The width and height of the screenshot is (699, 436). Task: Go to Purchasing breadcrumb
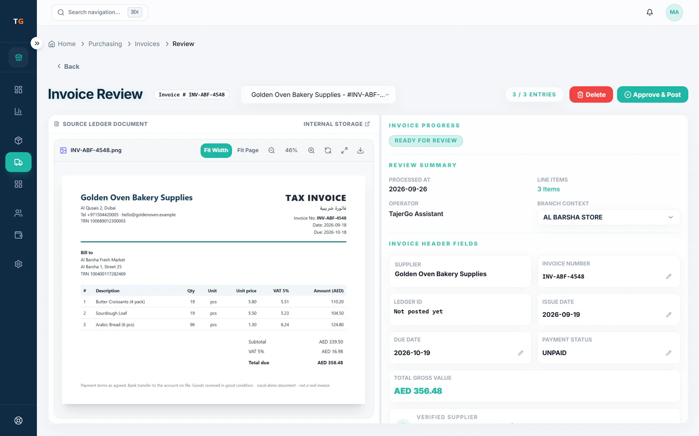pos(105,44)
